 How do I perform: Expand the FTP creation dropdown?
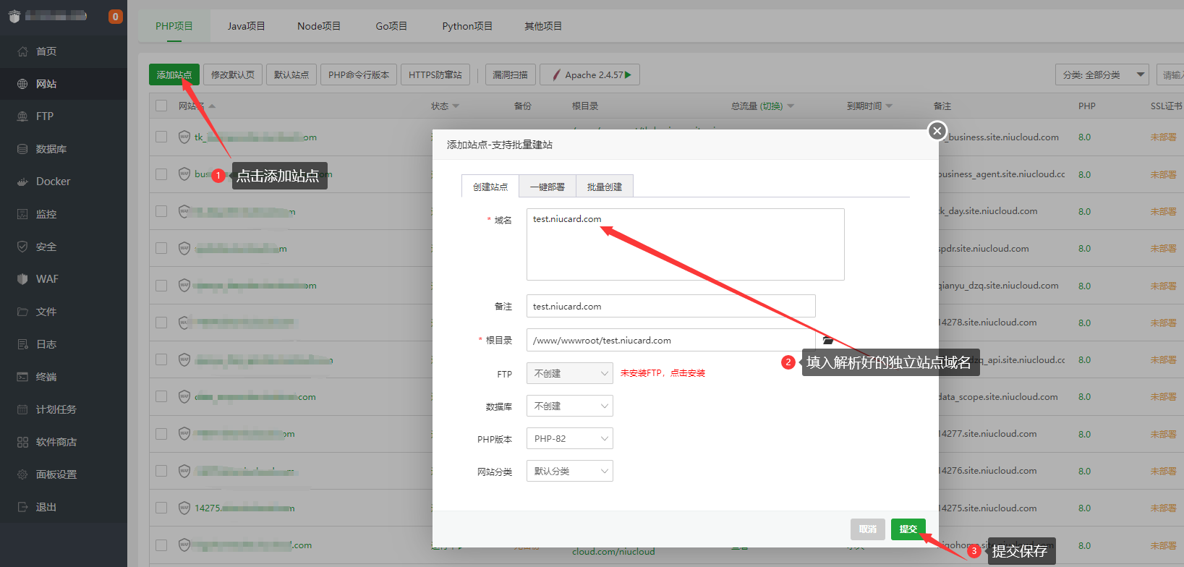[x=569, y=373]
